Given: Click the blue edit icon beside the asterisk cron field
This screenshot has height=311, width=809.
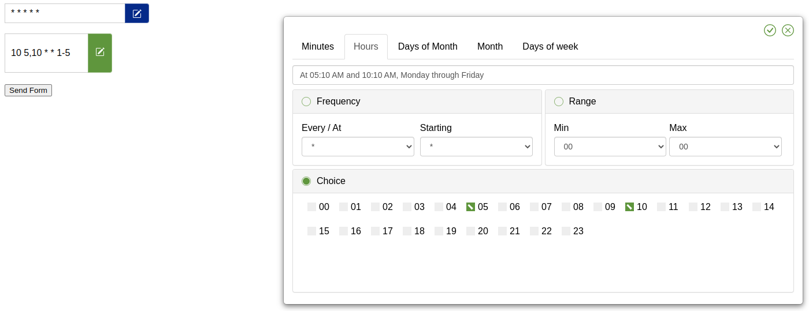Looking at the screenshot, I should (137, 13).
